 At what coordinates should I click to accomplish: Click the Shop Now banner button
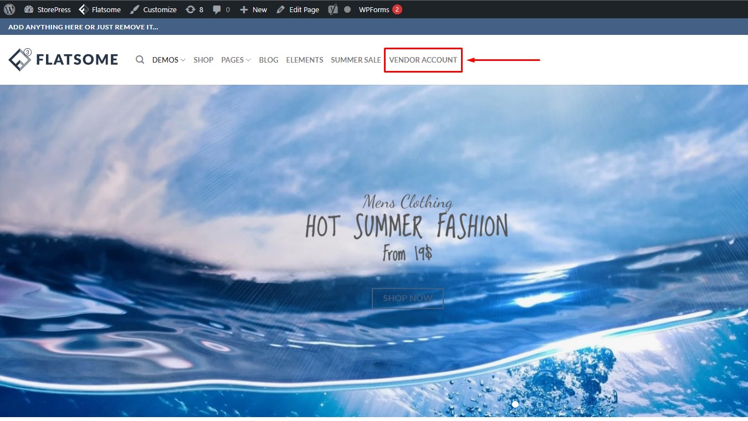(x=408, y=298)
